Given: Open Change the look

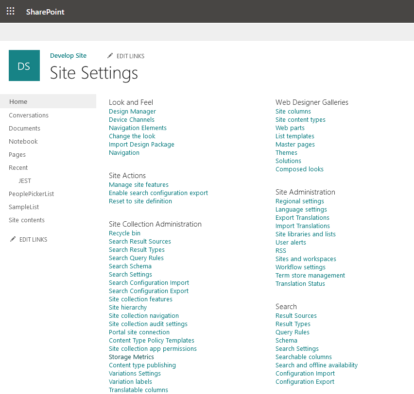Looking at the screenshot, I should pos(132,136).
